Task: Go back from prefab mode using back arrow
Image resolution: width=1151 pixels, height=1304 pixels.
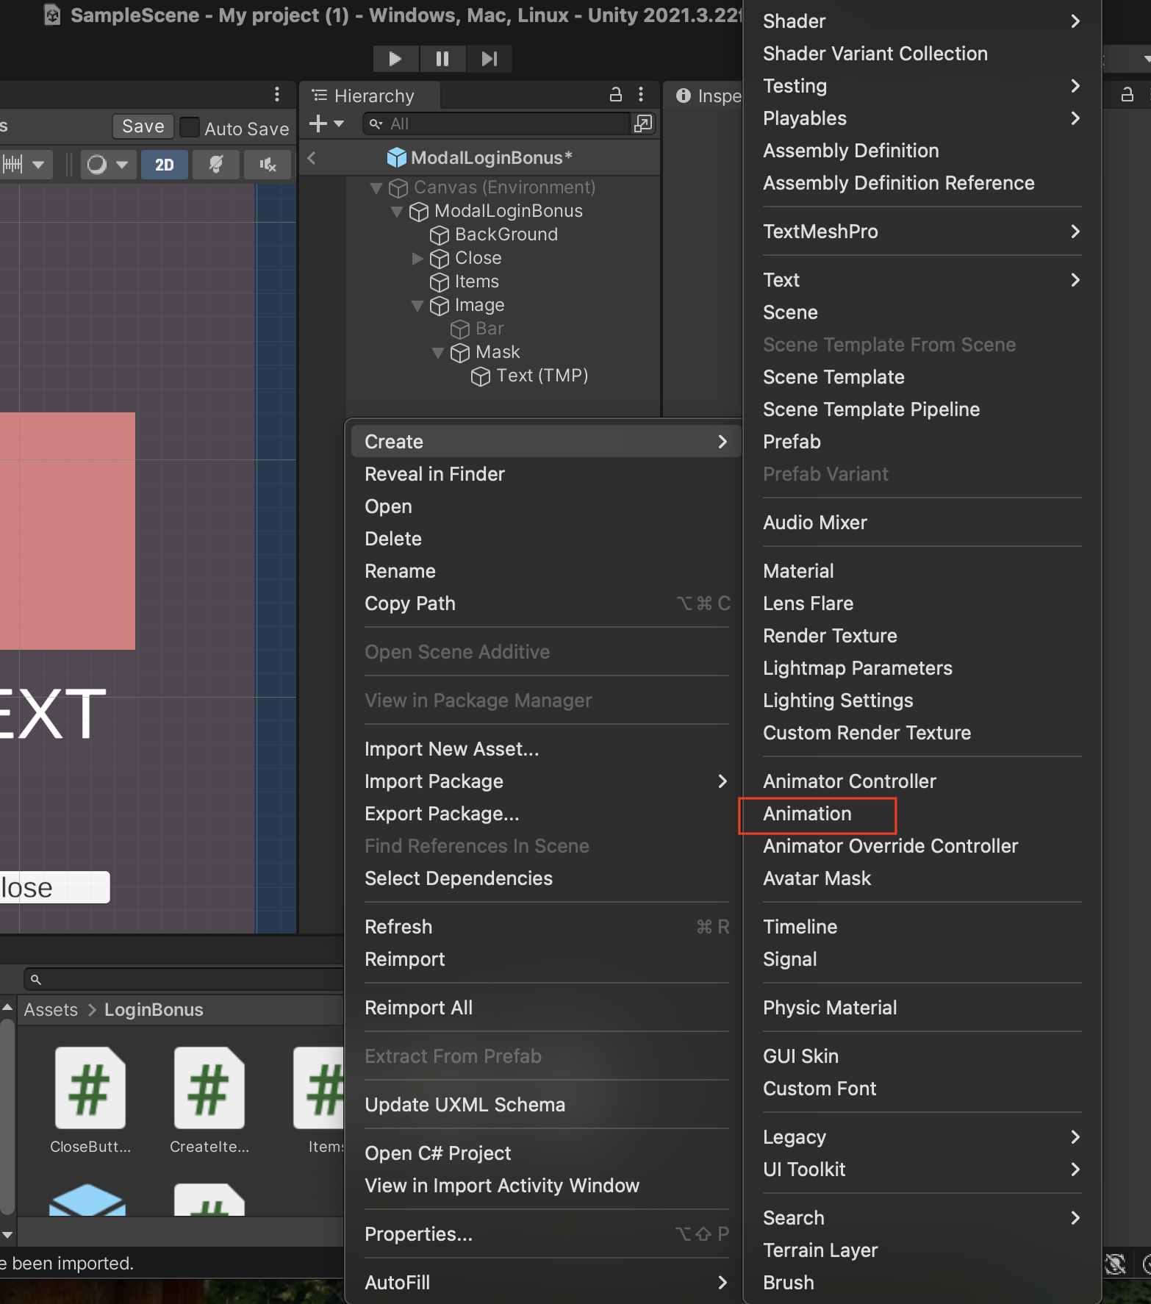Action: coord(312,157)
